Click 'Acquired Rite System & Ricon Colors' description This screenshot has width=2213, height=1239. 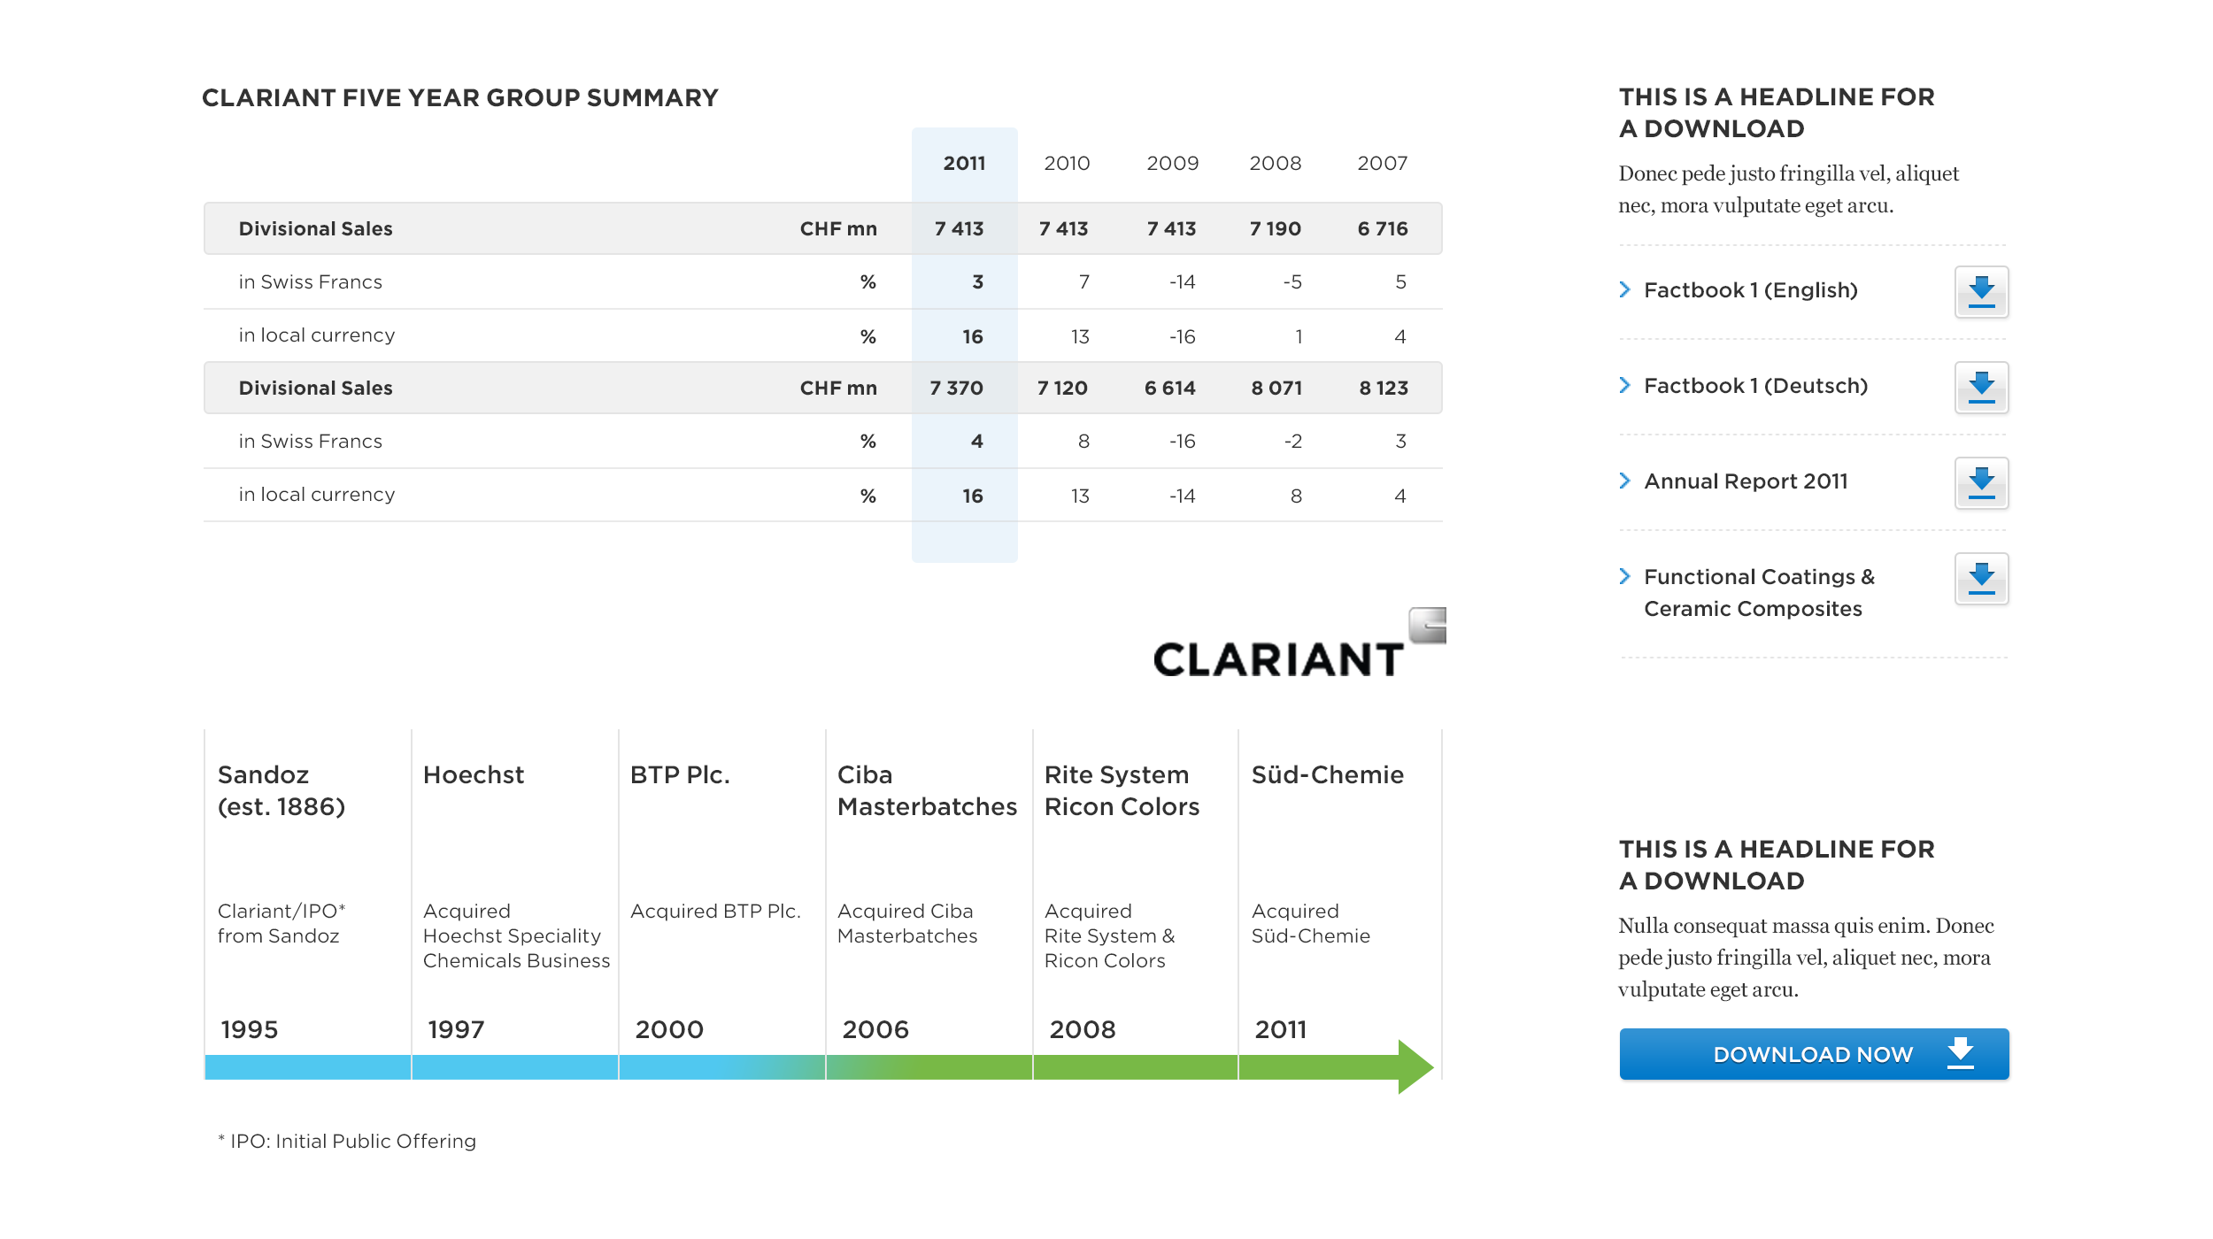[x=1109, y=935]
